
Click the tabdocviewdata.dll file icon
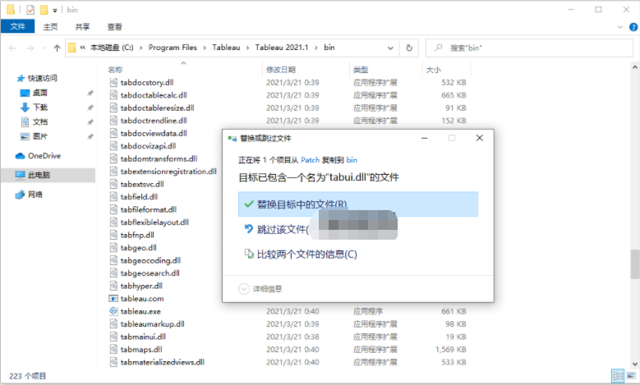point(113,133)
